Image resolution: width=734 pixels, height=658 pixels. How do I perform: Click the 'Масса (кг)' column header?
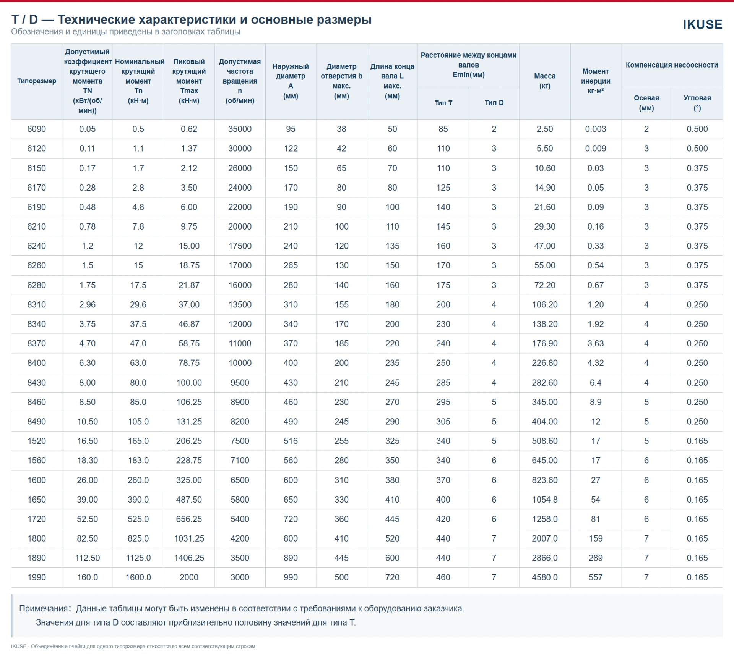tap(545, 81)
